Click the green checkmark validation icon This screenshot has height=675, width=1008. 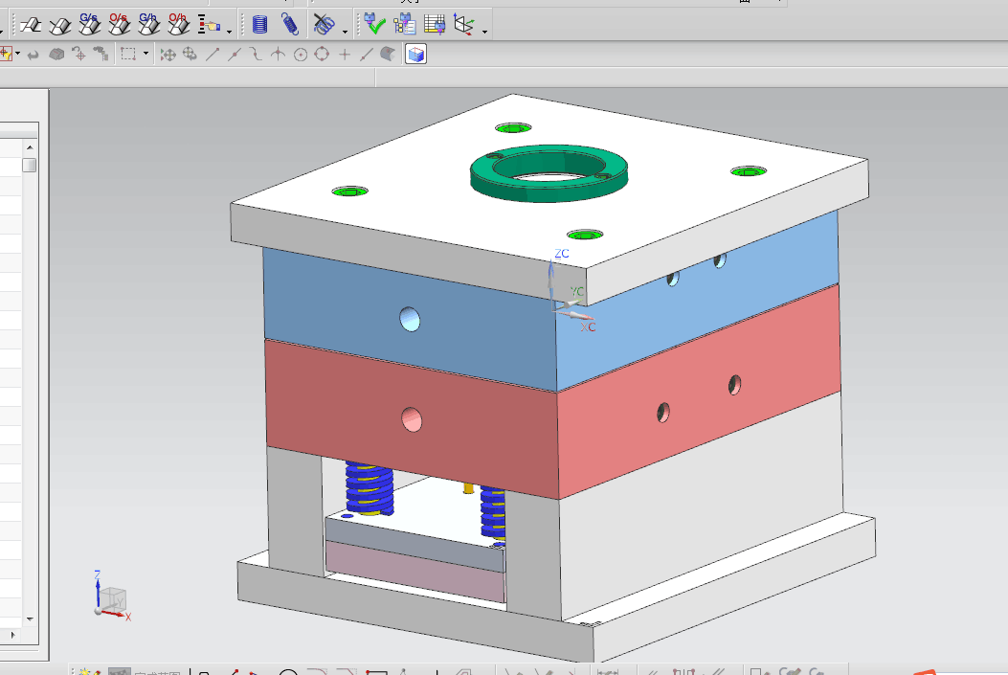tap(373, 25)
